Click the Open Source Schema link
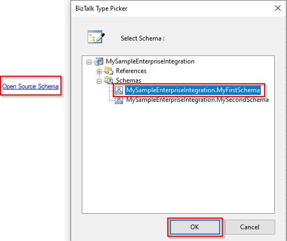The height and width of the screenshot is (241, 287). pos(30,86)
